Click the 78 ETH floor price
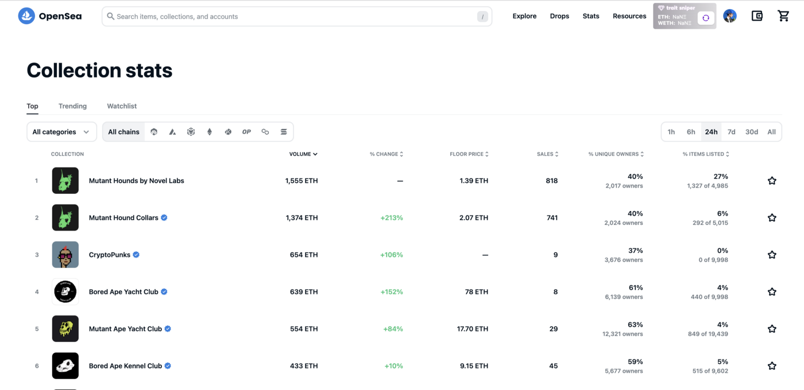 pyautogui.click(x=477, y=292)
